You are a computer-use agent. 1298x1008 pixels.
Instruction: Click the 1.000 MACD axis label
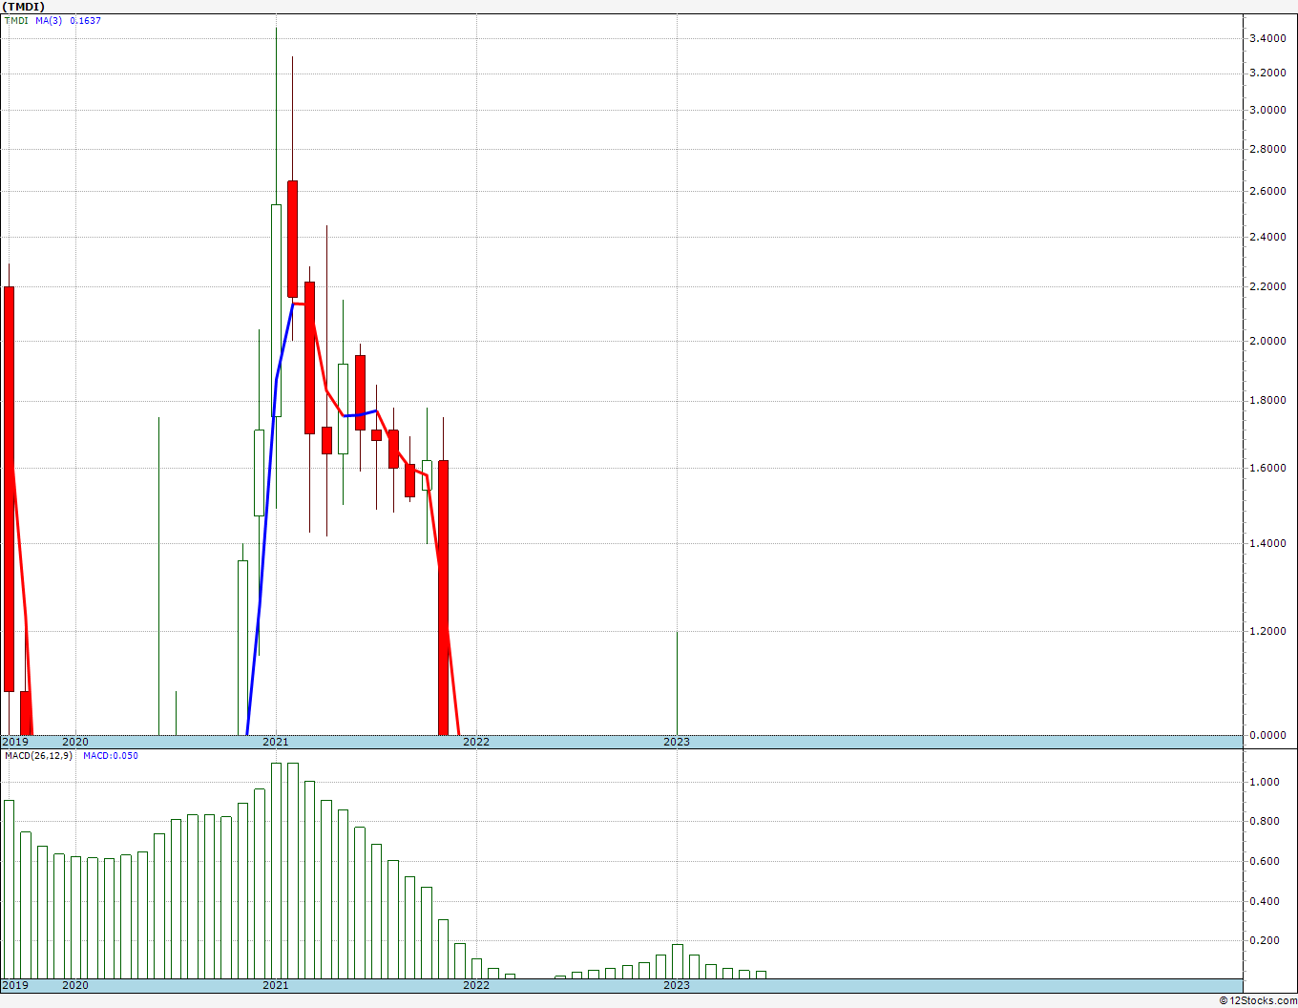(1263, 783)
